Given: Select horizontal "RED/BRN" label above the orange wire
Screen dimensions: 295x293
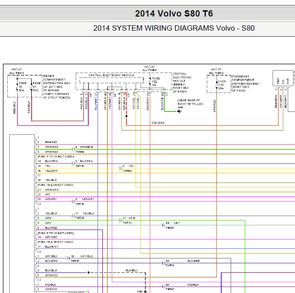Looking at the screenshot, I should (x=158, y=123).
